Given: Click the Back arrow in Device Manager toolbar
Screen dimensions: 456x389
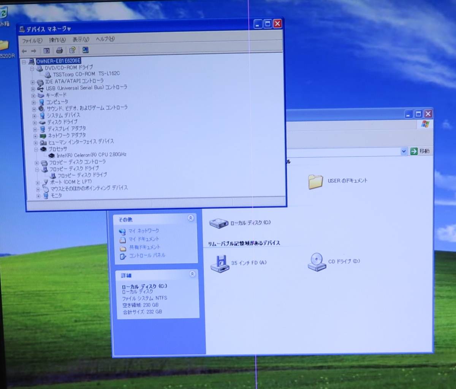Looking at the screenshot, I should coord(24,51).
